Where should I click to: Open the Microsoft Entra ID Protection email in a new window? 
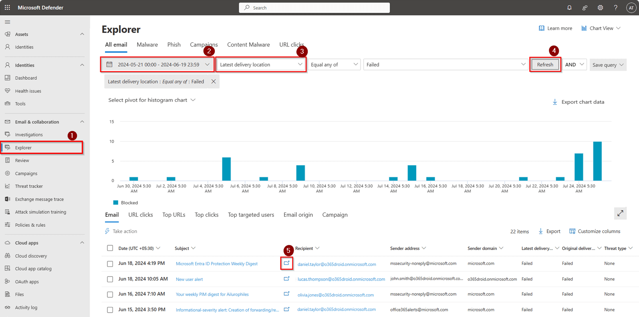click(x=286, y=263)
